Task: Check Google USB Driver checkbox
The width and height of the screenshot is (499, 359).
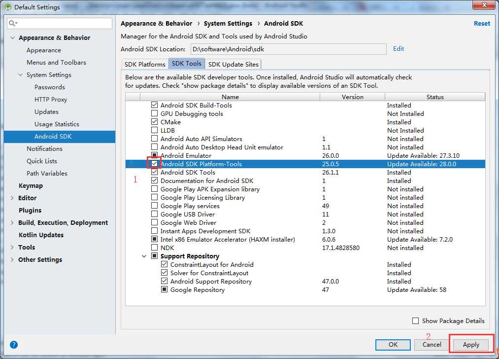Action: click(x=154, y=214)
